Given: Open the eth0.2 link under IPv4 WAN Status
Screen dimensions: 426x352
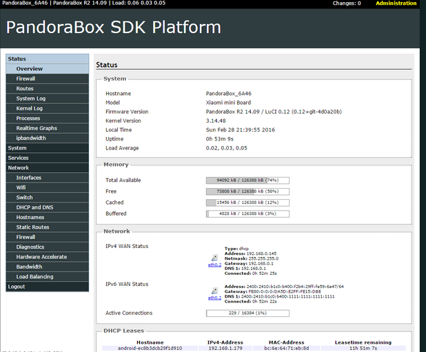Looking at the screenshot, I should pyautogui.click(x=214, y=265).
